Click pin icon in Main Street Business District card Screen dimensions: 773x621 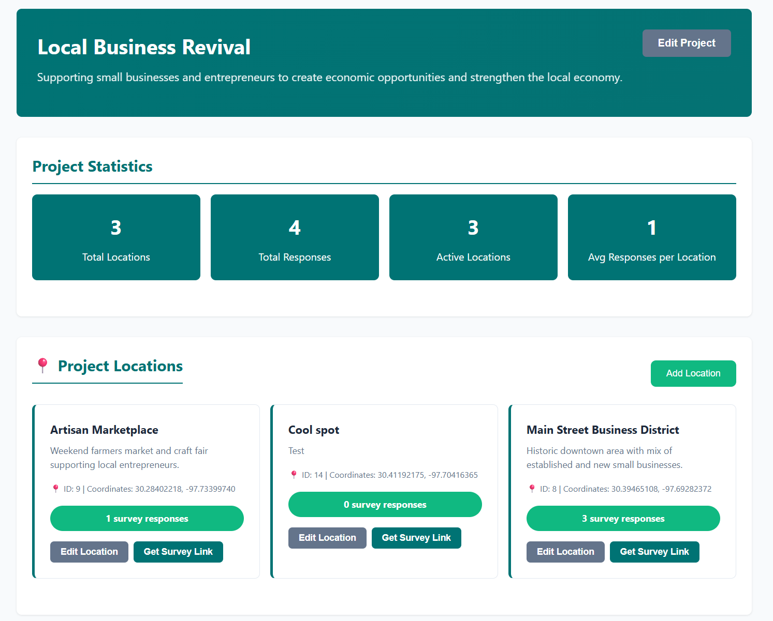tap(532, 489)
